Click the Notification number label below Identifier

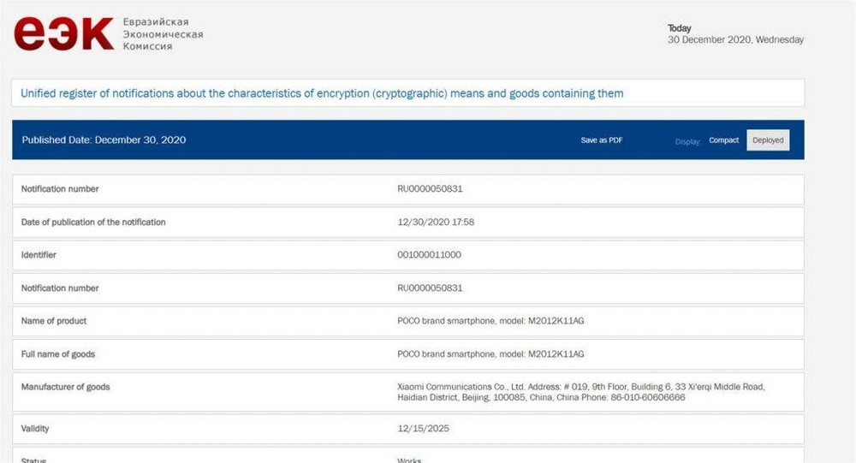[60, 288]
